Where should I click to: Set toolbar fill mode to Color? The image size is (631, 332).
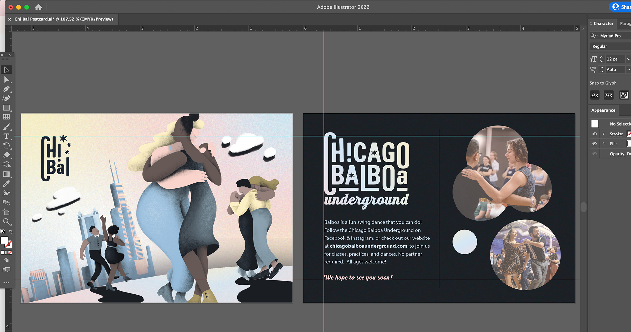(3, 253)
